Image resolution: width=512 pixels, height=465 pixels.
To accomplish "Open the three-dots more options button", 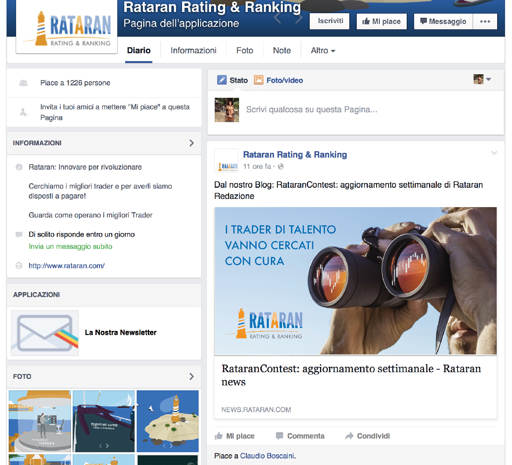I will (485, 21).
